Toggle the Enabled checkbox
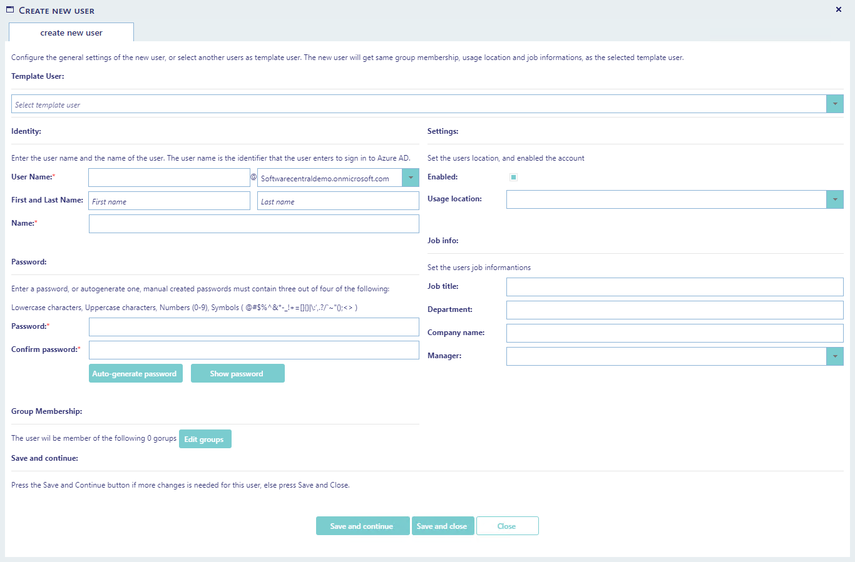 tap(513, 178)
